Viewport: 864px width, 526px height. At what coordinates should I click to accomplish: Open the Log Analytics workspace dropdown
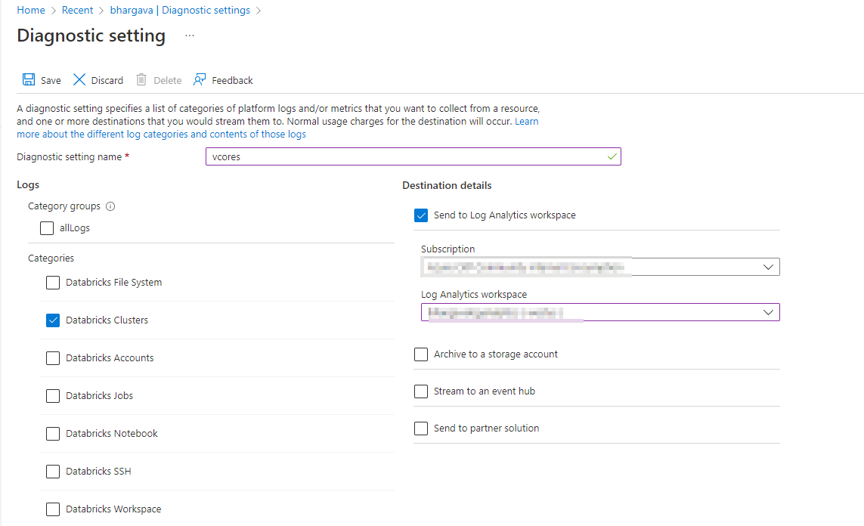coord(768,312)
